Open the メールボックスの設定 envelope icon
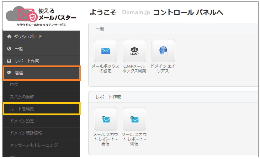This screenshot has width=260, height=159. [106, 51]
